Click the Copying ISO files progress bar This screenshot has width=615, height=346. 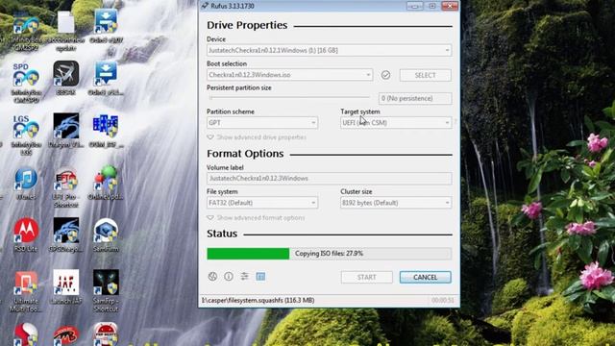click(x=329, y=254)
